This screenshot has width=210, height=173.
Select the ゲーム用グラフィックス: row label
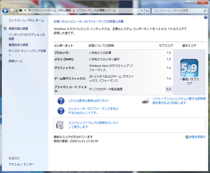[x=70, y=78]
